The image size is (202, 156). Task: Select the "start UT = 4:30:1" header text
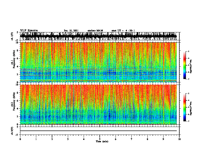point(123,31)
